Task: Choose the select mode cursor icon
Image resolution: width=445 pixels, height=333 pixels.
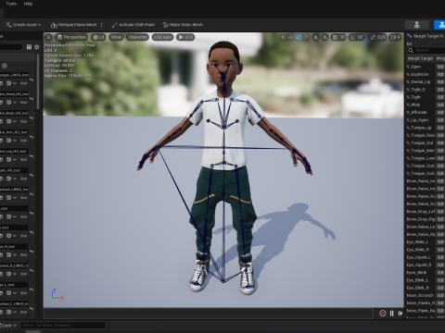Action: click(x=283, y=37)
